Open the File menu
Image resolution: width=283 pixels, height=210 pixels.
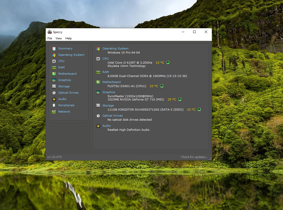click(50, 38)
